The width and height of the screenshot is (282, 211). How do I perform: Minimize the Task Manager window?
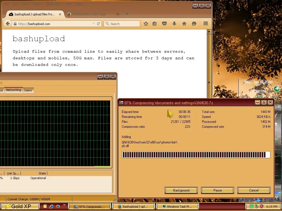tap(100, 76)
